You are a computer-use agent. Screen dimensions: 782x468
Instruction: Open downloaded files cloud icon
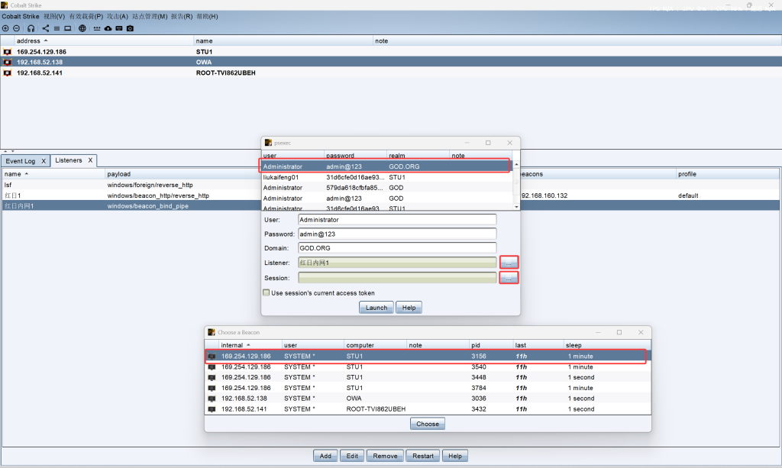click(108, 28)
